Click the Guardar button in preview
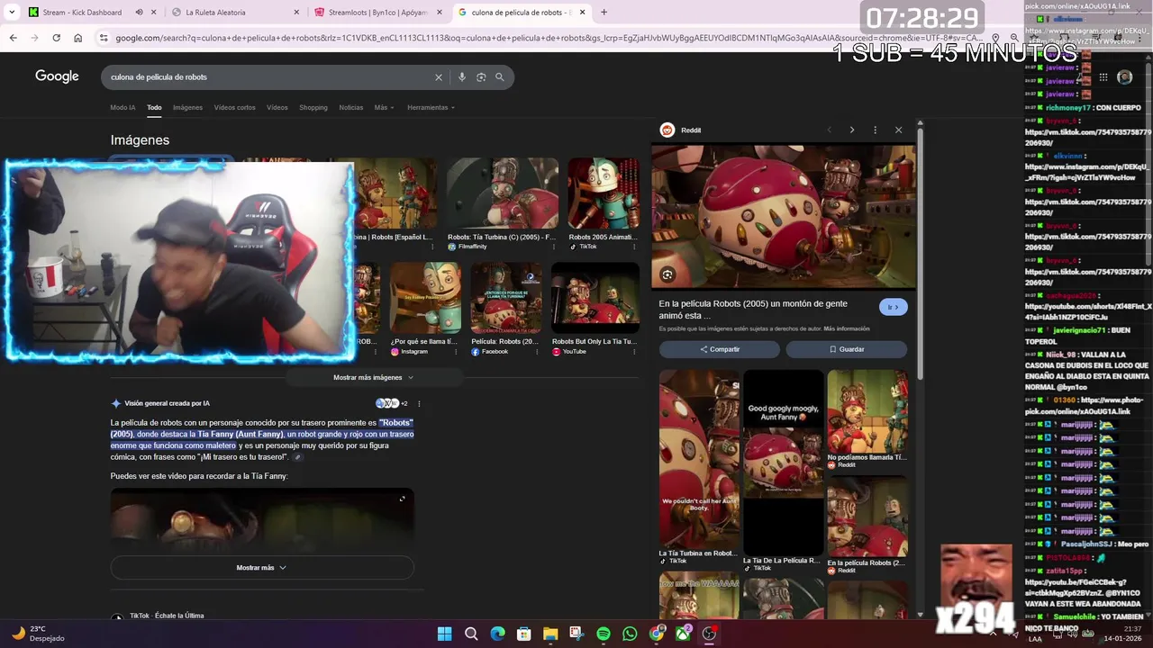The image size is (1153, 648). tap(847, 349)
